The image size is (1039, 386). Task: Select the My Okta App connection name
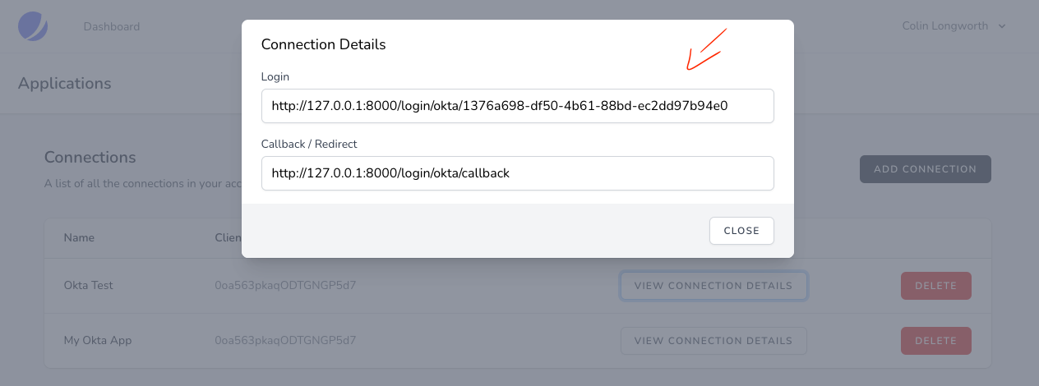(x=98, y=340)
